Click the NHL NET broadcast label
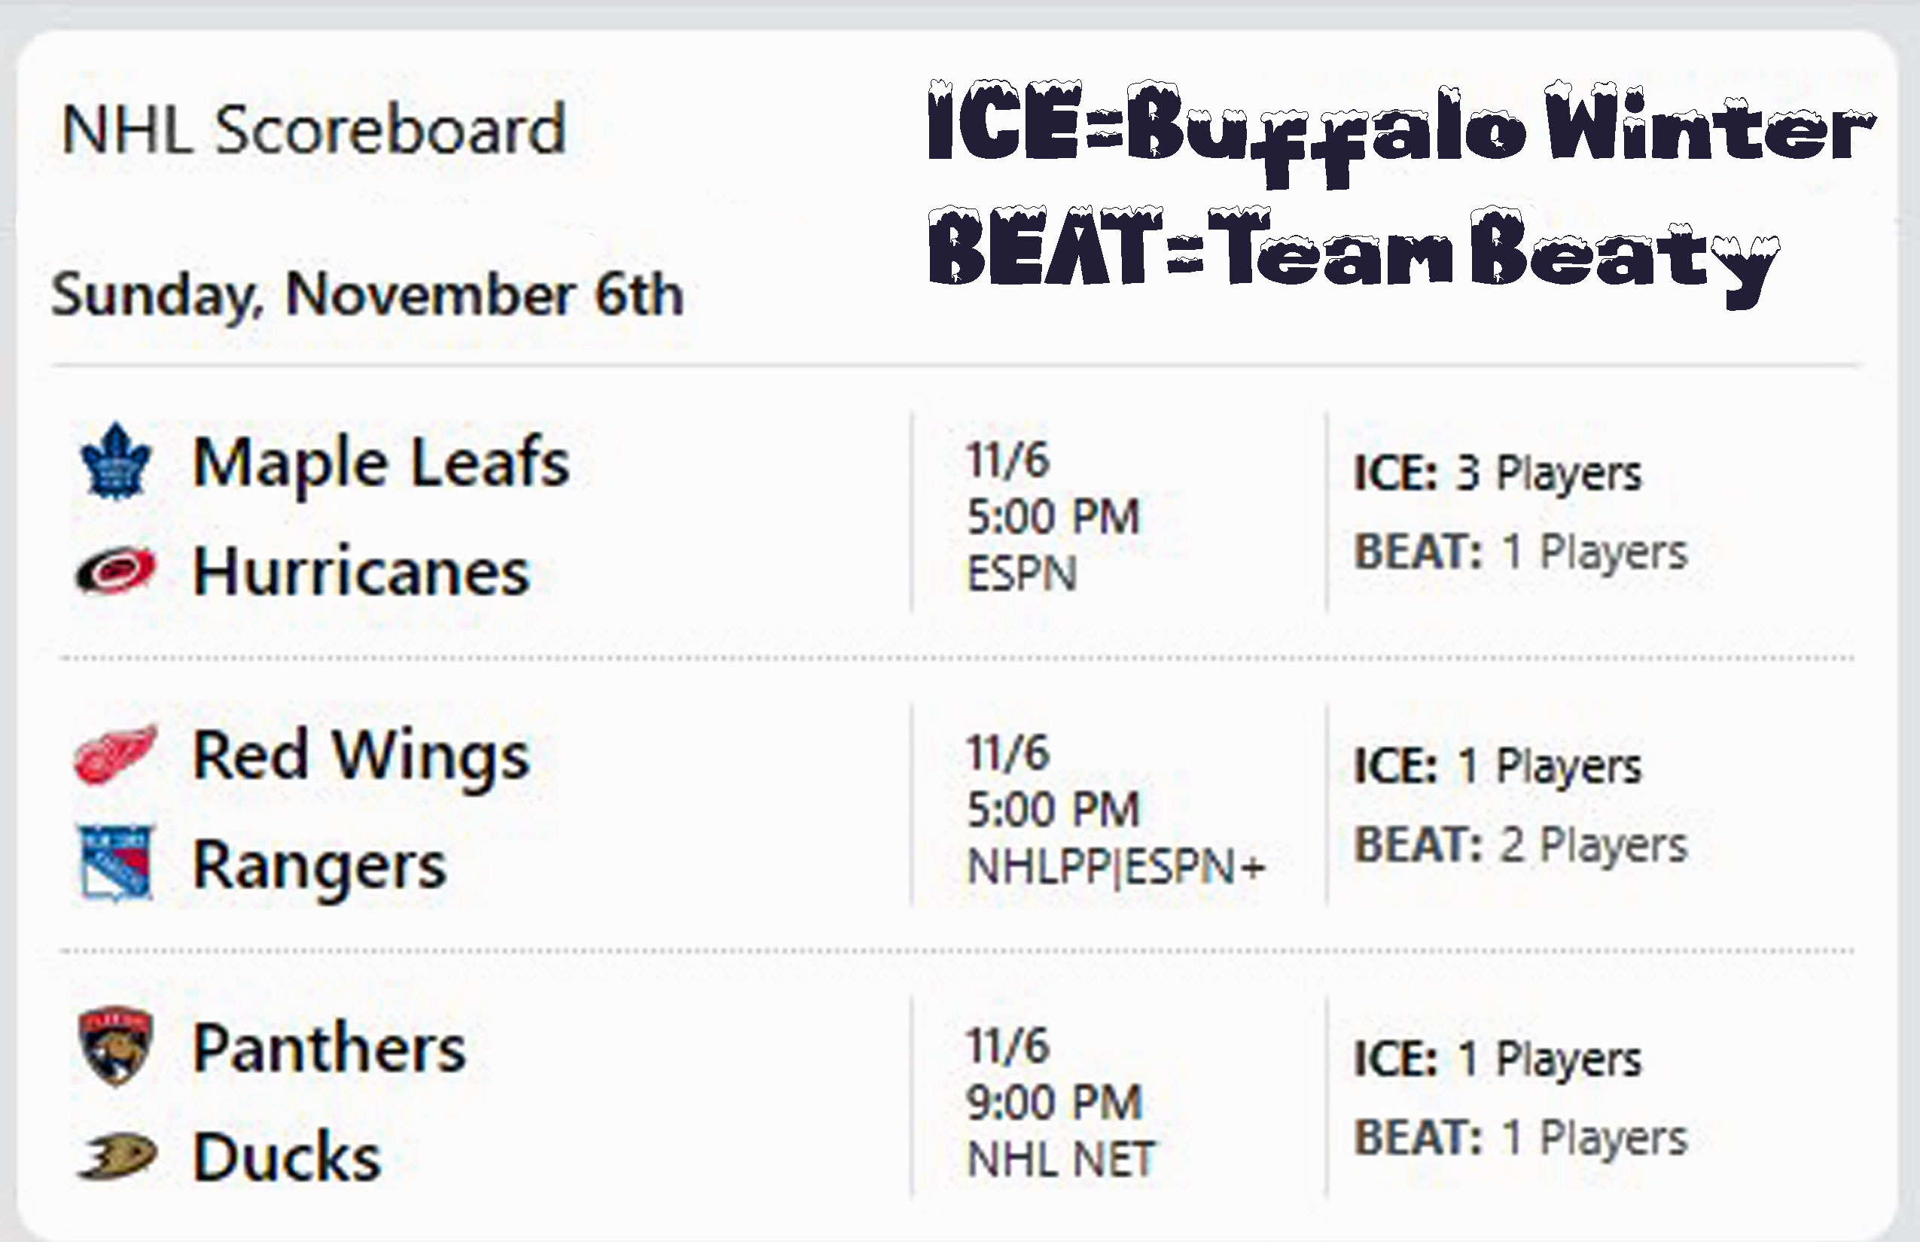Image resolution: width=1920 pixels, height=1242 pixels. click(1061, 1160)
